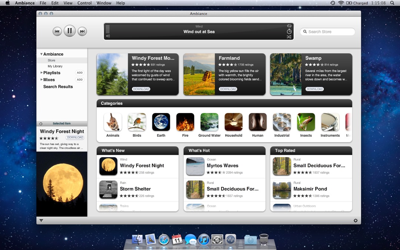This screenshot has width=400, height=250.
Task: Open the Trash in the Dock
Action: pos(264,240)
